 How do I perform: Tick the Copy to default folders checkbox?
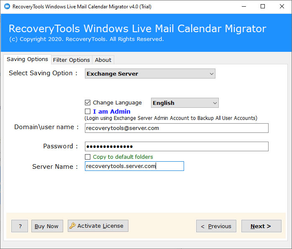point(87,157)
